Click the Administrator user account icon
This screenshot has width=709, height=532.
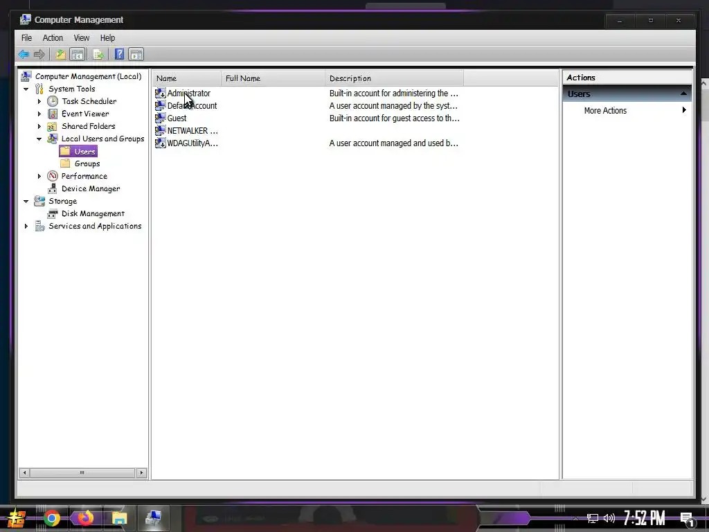pos(160,94)
